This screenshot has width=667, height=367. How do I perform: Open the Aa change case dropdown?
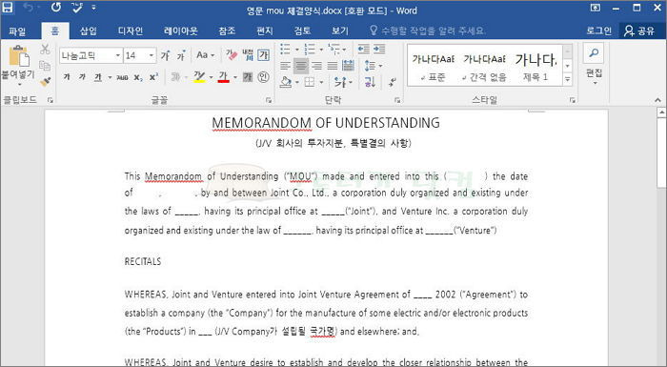[205, 55]
